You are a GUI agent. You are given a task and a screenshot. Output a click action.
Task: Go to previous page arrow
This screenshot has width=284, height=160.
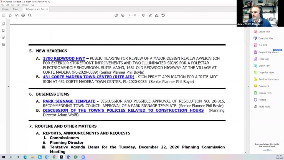click(x=116, y=15)
